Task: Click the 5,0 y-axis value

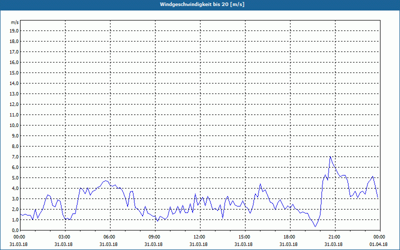Action: pyautogui.click(x=15, y=178)
